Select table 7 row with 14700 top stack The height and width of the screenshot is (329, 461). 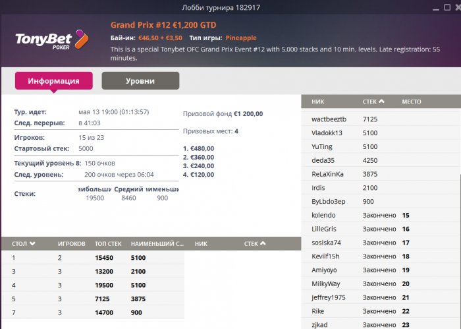92,312
